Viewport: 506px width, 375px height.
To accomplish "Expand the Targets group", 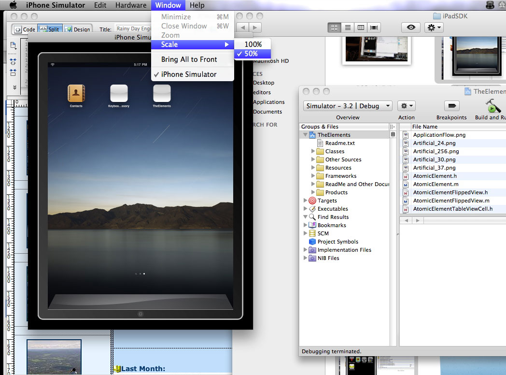I will (305, 200).
